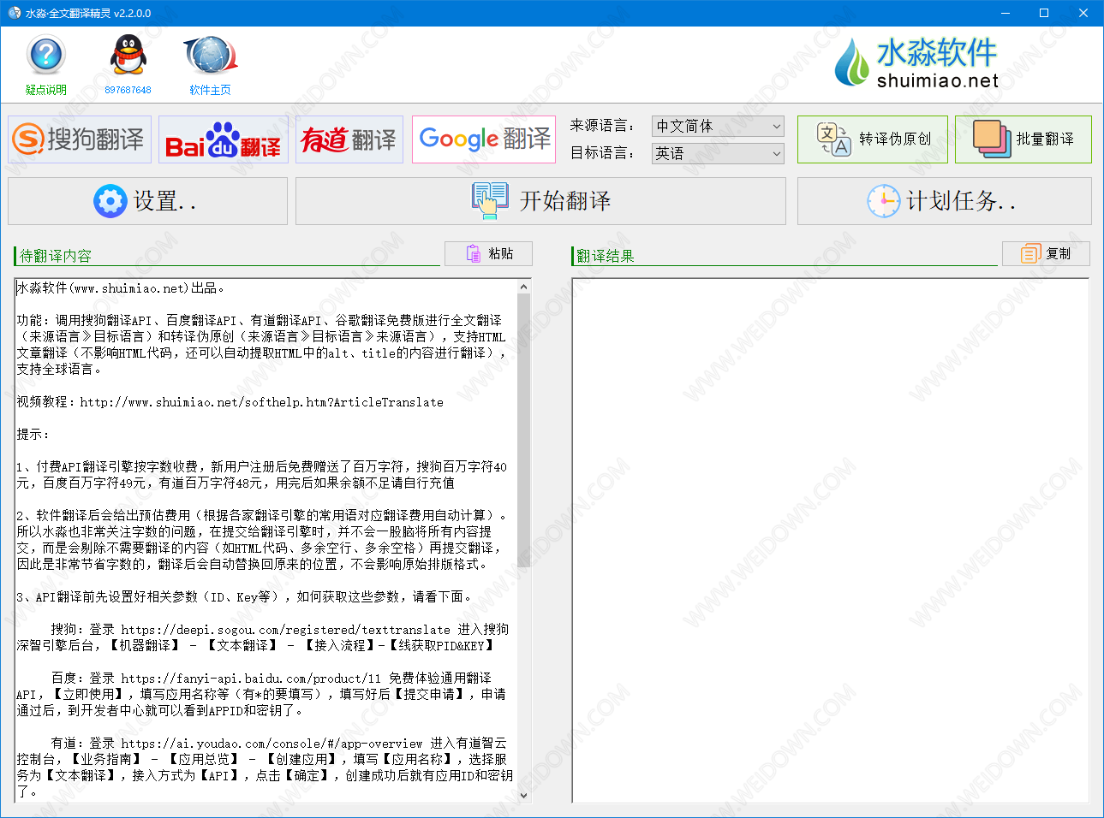Image resolution: width=1104 pixels, height=818 pixels.
Task: Click the source text scrollbar up arrow
Action: (524, 287)
